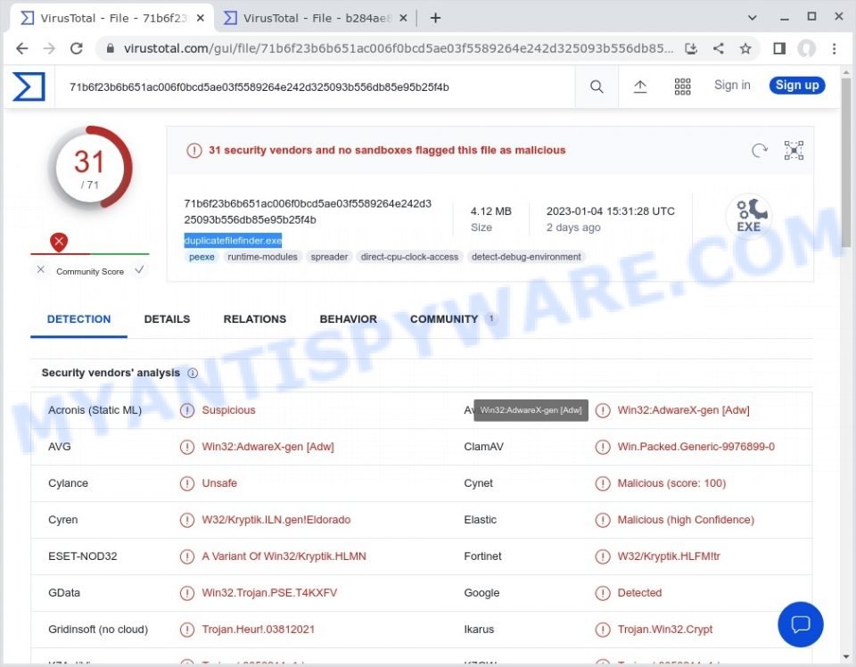Click the VirusTotal logo icon
856x667 pixels.
[x=29, y=86]
